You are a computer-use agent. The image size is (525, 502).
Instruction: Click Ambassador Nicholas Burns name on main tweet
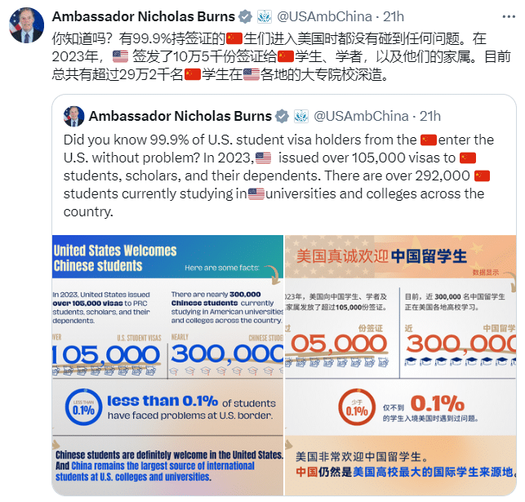pos(144,16)
